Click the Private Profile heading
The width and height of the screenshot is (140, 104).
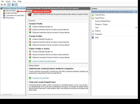35,36
